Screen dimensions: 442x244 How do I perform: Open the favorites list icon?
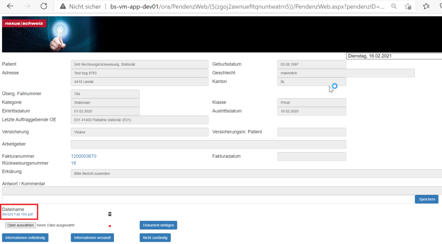[x=426, y=6]
